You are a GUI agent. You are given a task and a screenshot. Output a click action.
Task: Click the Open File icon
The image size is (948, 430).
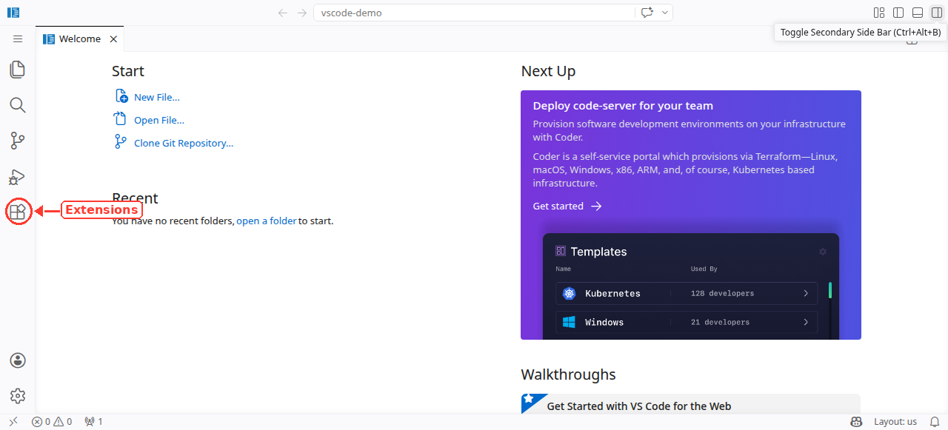[x=121, y=119]
